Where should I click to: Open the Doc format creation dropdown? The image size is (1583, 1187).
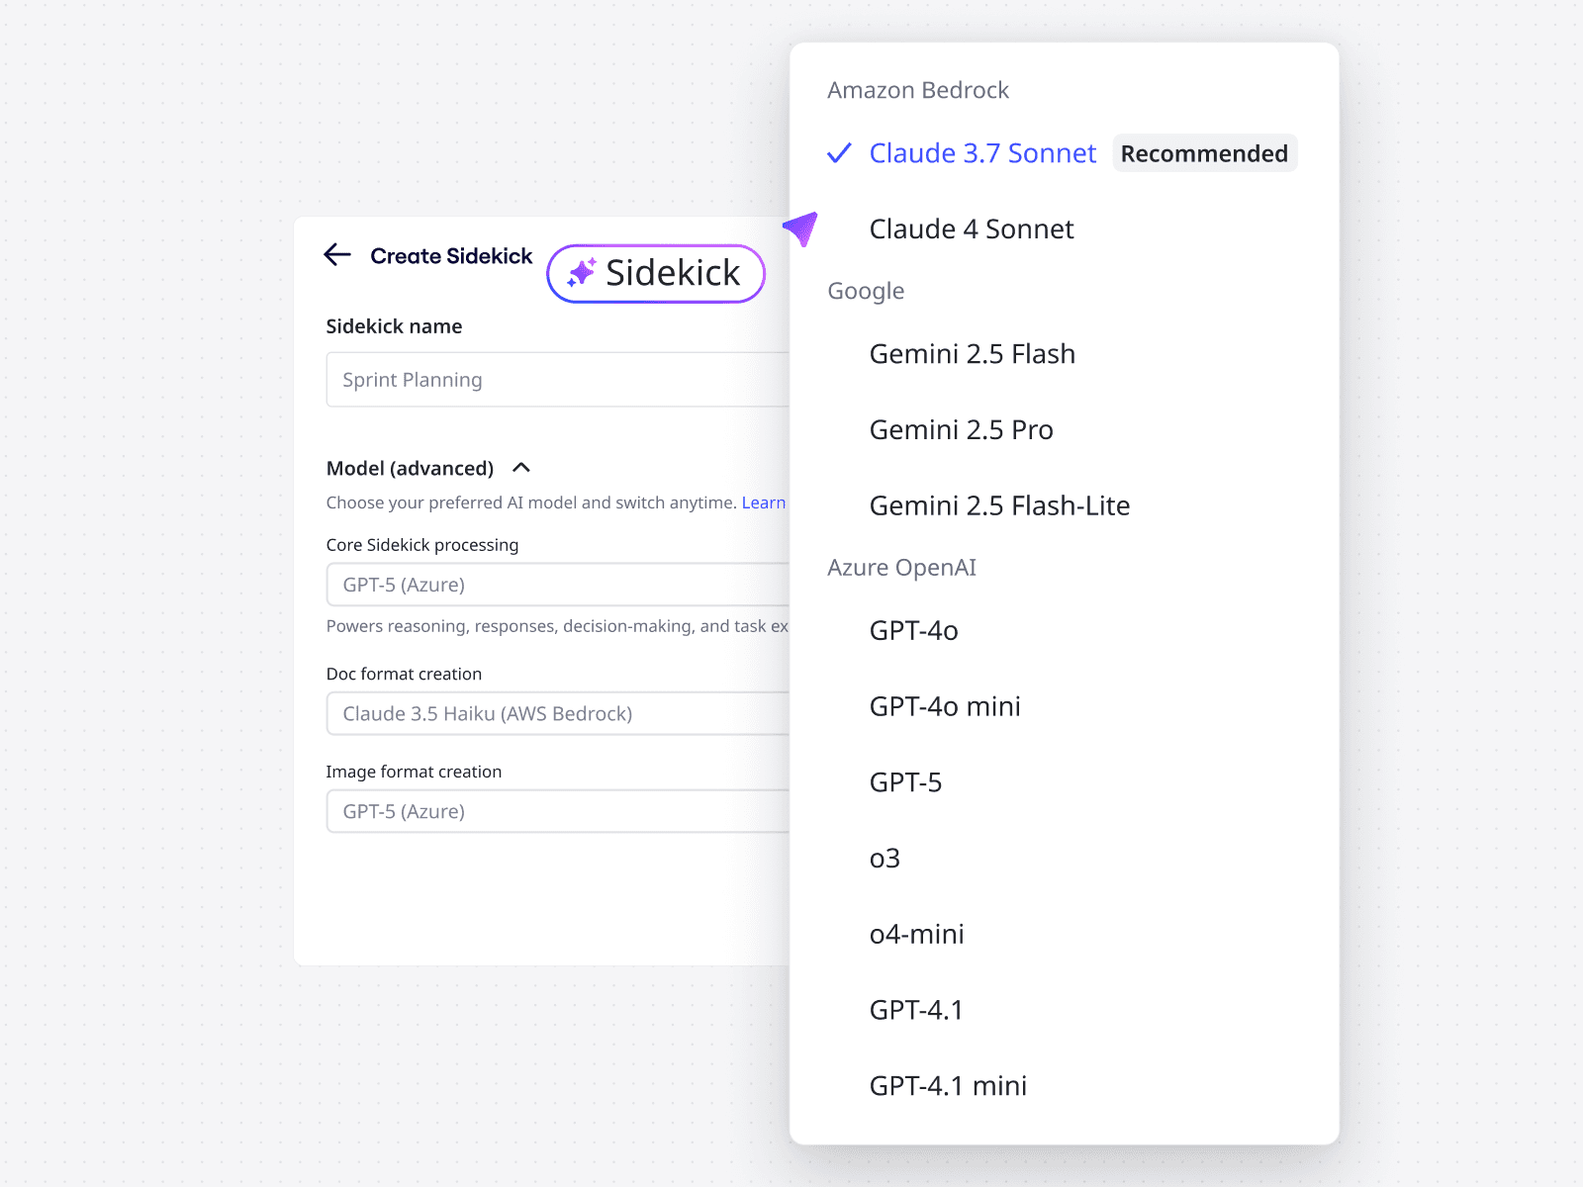tap(558, 713)
